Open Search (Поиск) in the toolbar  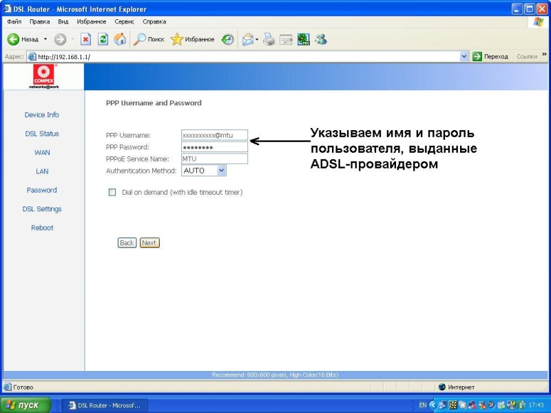tap(149, 39)
